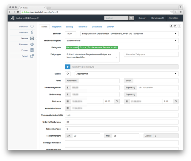
Task: Click blue plus button for Alternative Beschreibung
Action: (67, 67)
